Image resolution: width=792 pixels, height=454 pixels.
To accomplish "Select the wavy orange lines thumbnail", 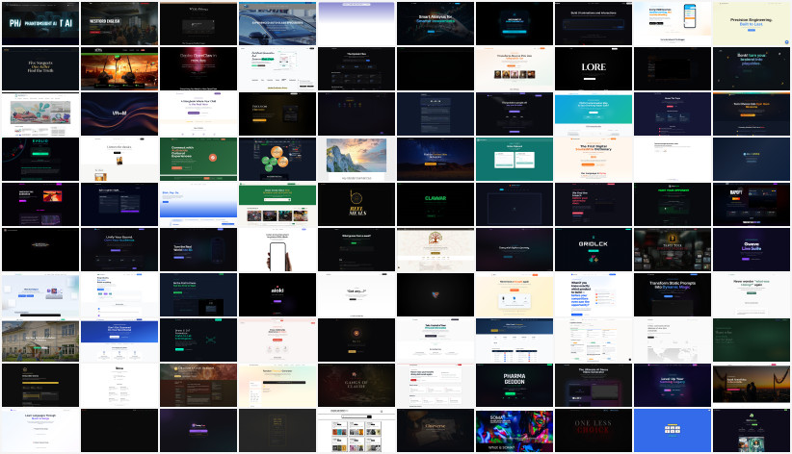I will point(119,114).
